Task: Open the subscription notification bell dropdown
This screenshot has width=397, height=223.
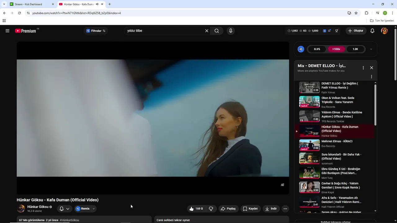Action: pos(65,209)
